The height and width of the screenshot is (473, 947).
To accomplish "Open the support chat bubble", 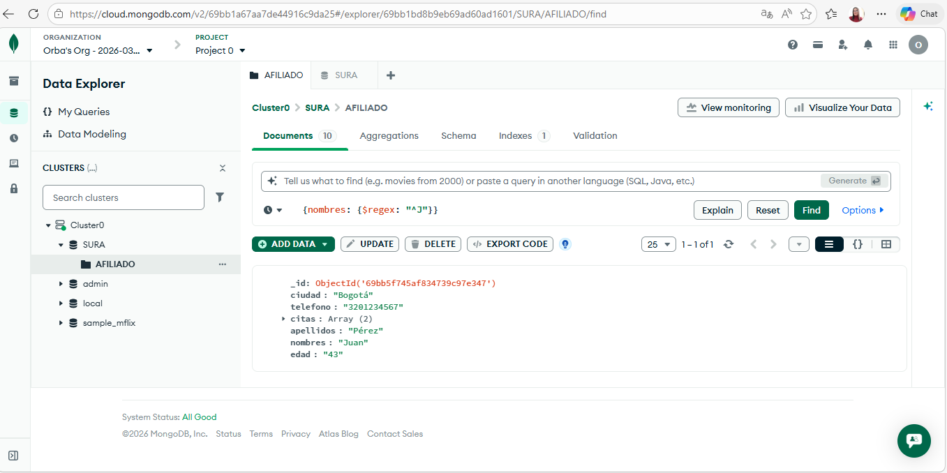I will [x=914, y=441].
